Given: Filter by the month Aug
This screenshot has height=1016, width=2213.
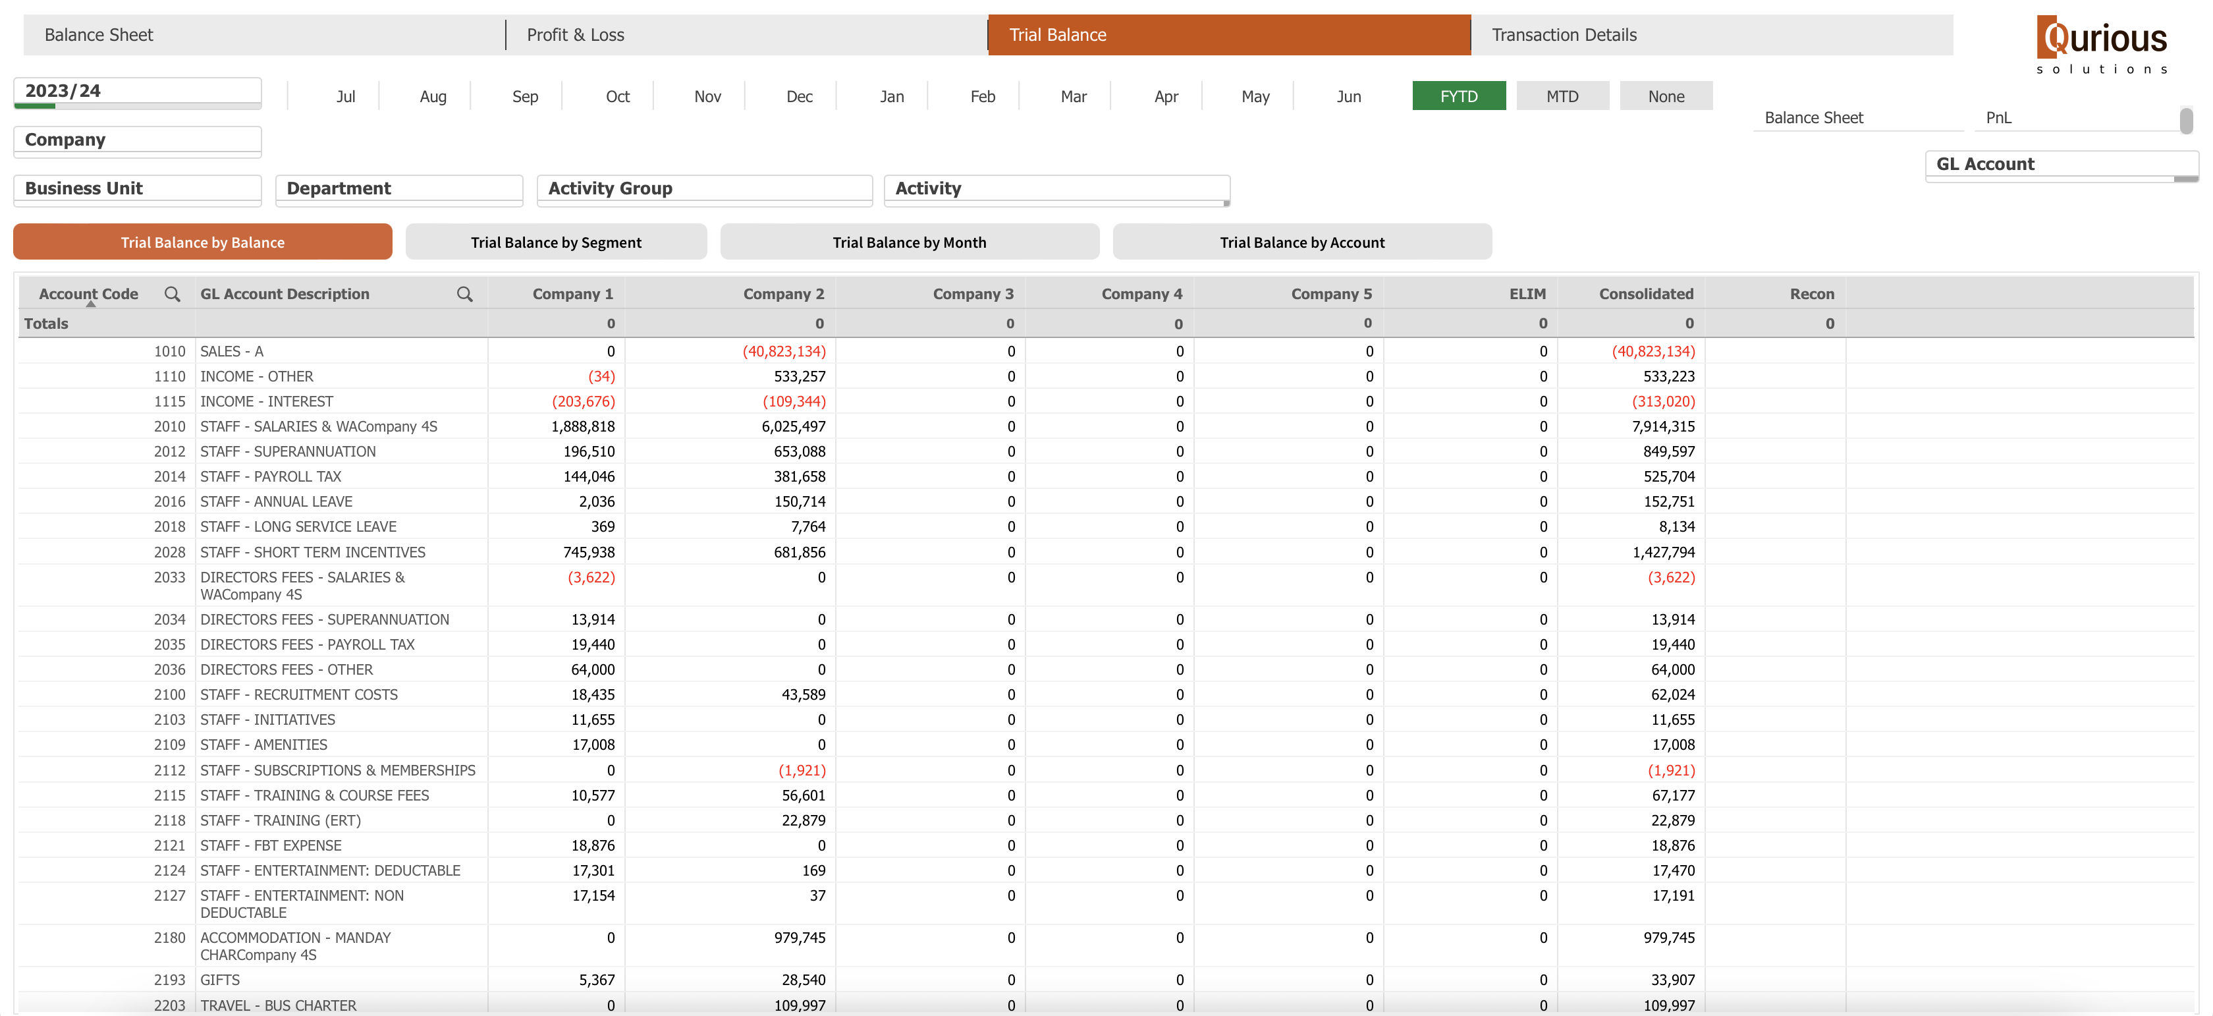Looking at the screenshot, I should (433, 96).
